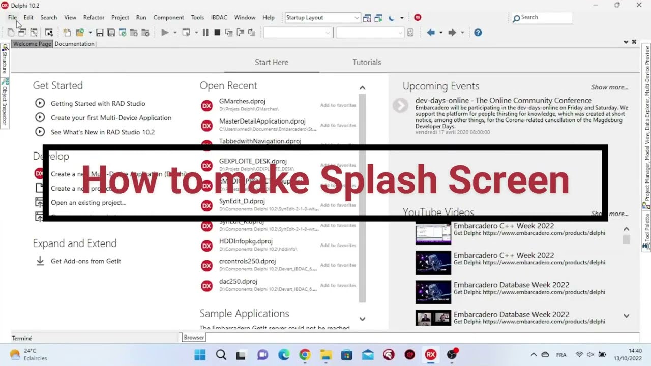Click Show more next to Upcoming Events
The height and width of the screenshot is (366, 651).
pyautogui.click(x=609, y=87)
